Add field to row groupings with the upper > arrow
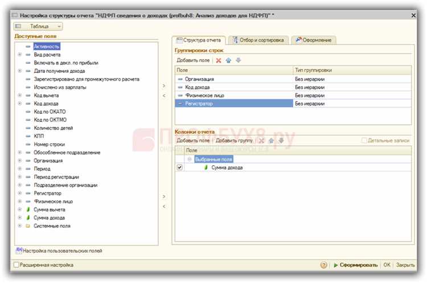 click(x=164, y=86)
